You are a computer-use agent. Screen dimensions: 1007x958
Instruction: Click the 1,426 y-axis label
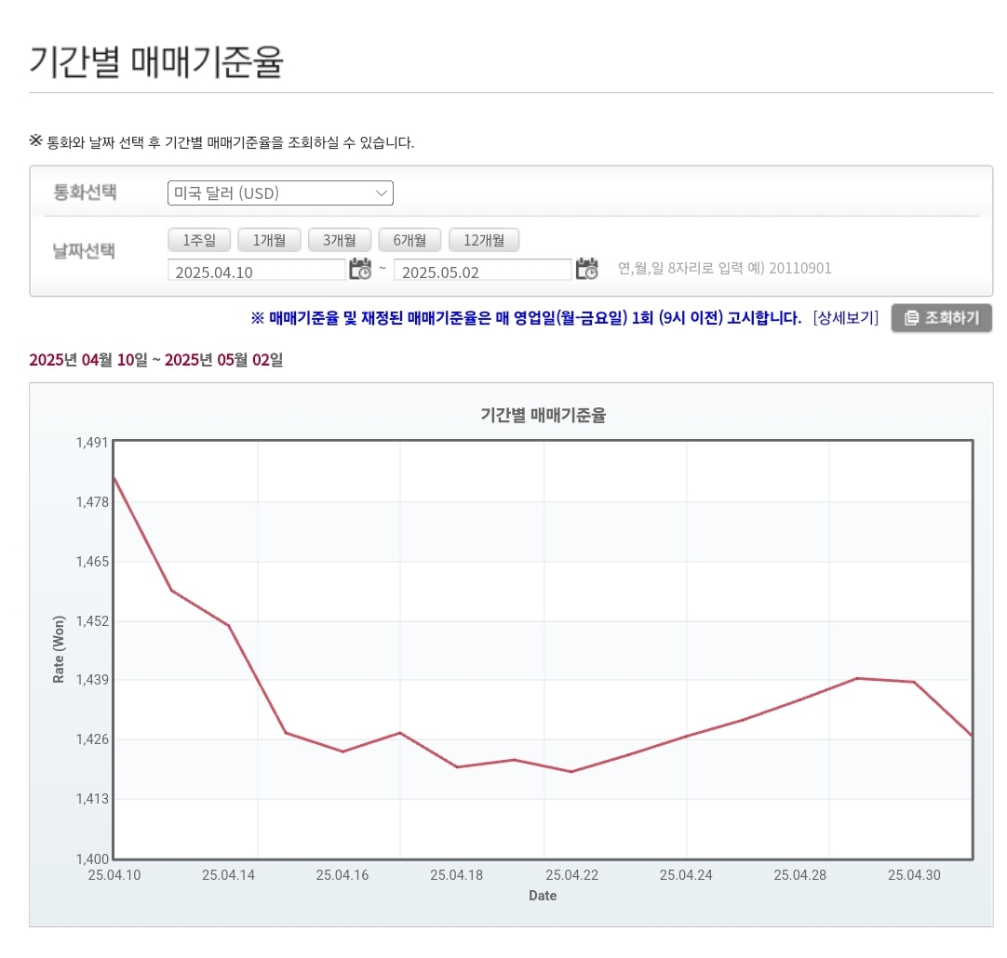pos(92,739)
